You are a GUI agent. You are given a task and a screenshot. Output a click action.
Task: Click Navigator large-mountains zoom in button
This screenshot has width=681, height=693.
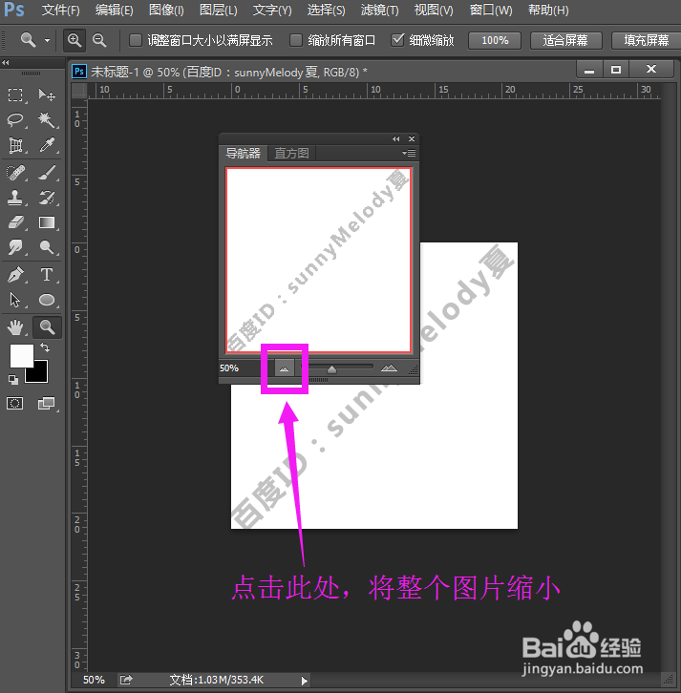[x=389, y=367]
